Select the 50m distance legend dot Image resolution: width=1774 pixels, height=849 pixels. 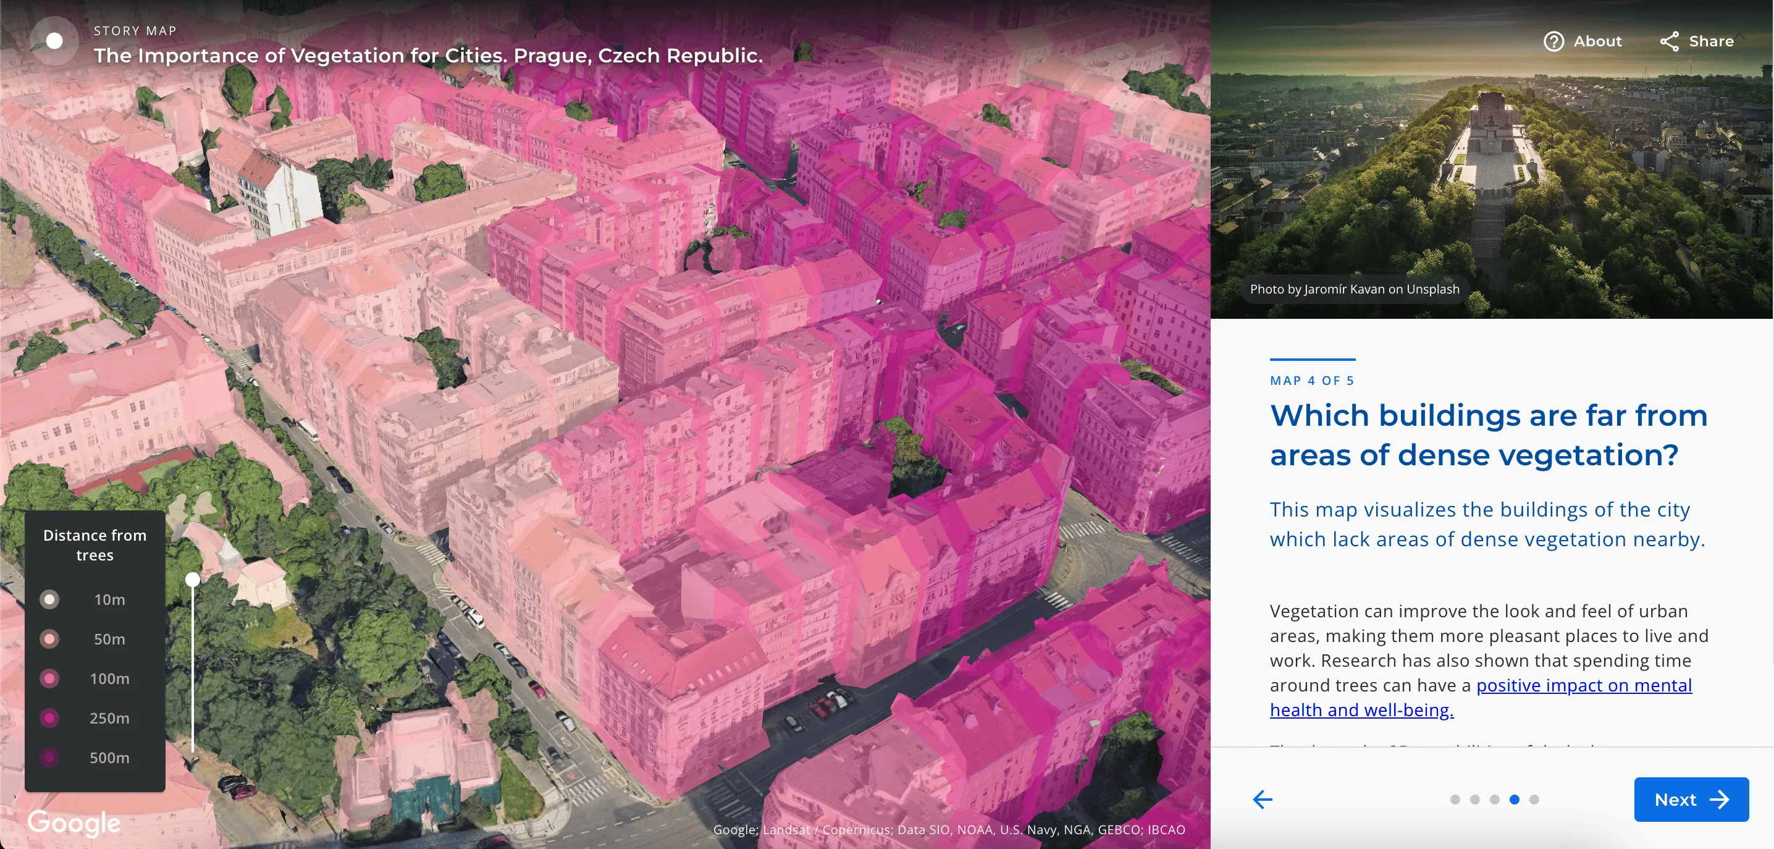coord(49,639)
